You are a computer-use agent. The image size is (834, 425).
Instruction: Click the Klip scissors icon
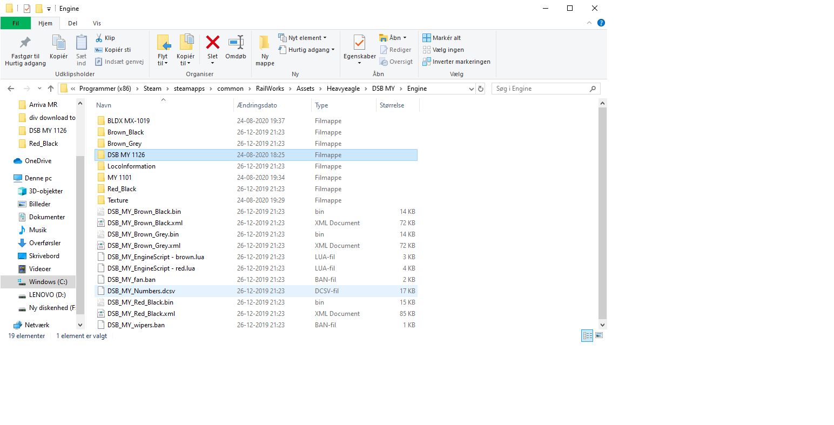[x=99, y=38]
